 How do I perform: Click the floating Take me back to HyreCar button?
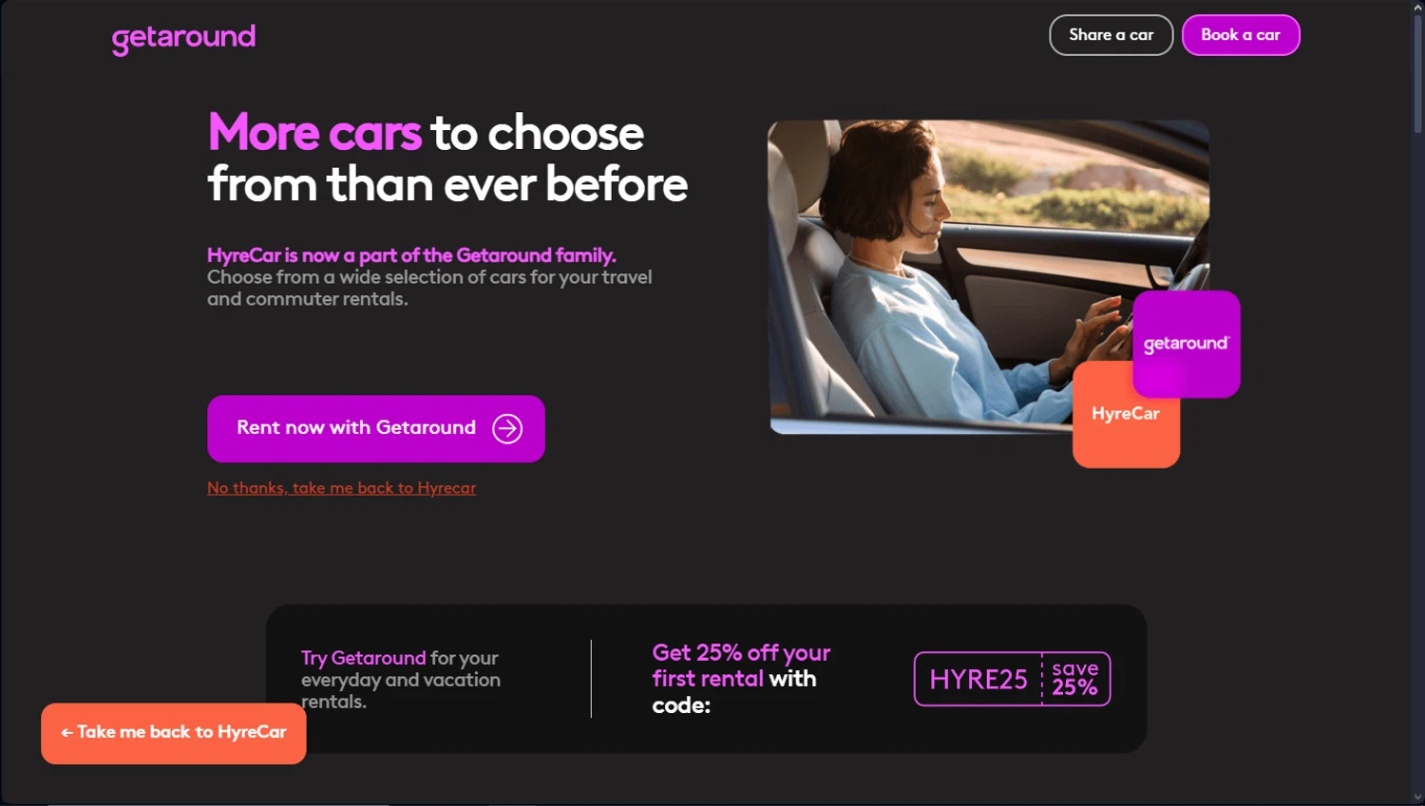click(x=174, y=733)
